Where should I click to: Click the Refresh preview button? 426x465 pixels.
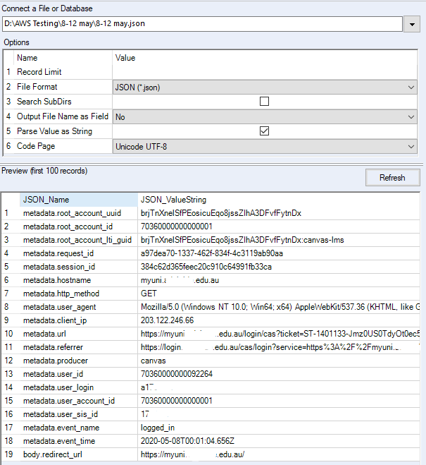click(x=392, y=178)
